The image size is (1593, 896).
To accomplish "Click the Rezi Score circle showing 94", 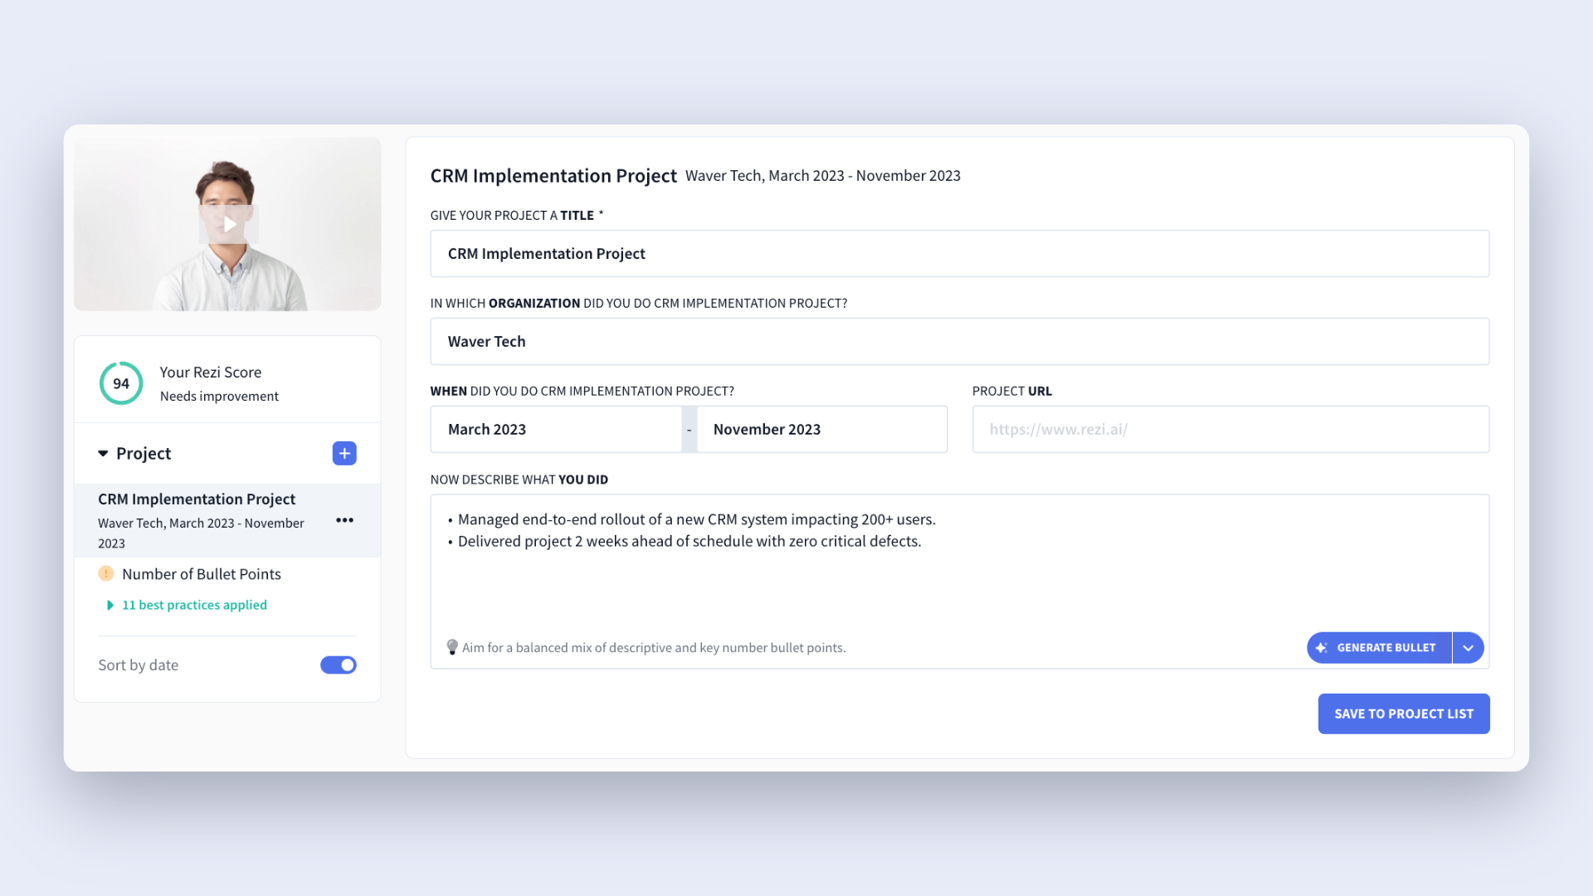I will pos(121,383).
